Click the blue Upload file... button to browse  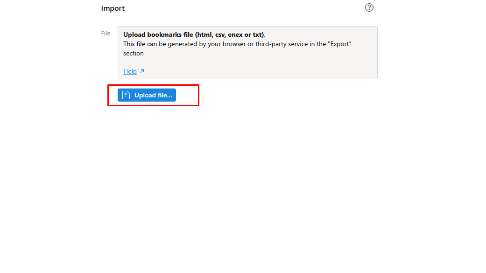(x=147, y=95)
